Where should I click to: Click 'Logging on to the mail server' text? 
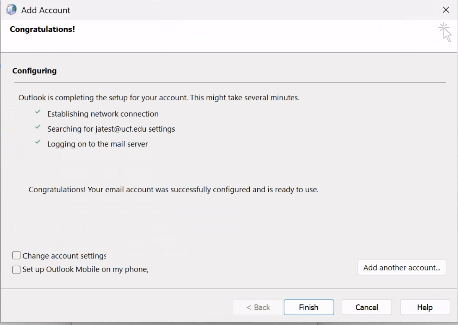(97, 144)
